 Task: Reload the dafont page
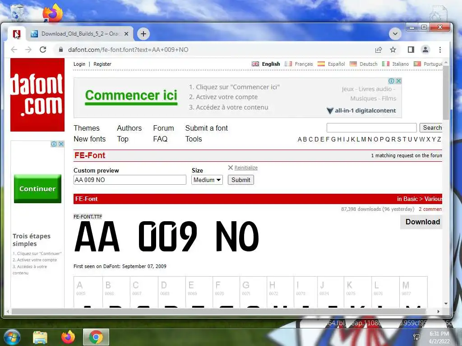tap(43, 50)
